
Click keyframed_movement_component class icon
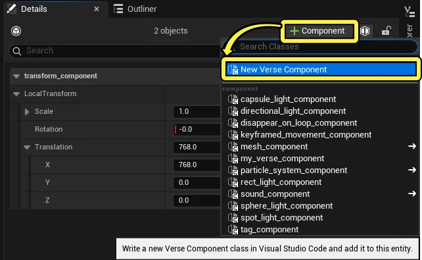pyautogui.click(x=233, y=135)
